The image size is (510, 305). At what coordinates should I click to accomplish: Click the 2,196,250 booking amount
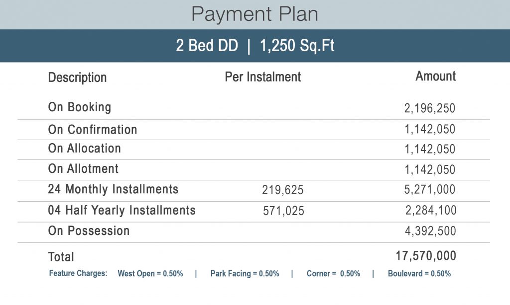coord(430,108)
